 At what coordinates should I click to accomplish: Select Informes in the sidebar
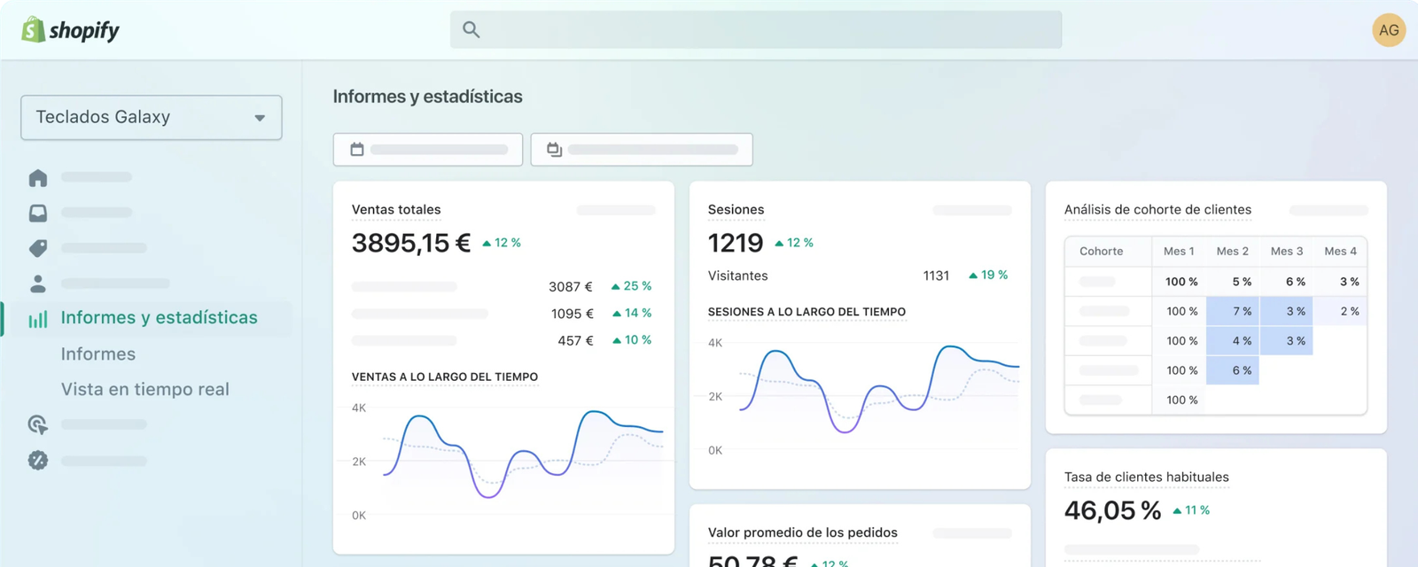click(98, 354)
